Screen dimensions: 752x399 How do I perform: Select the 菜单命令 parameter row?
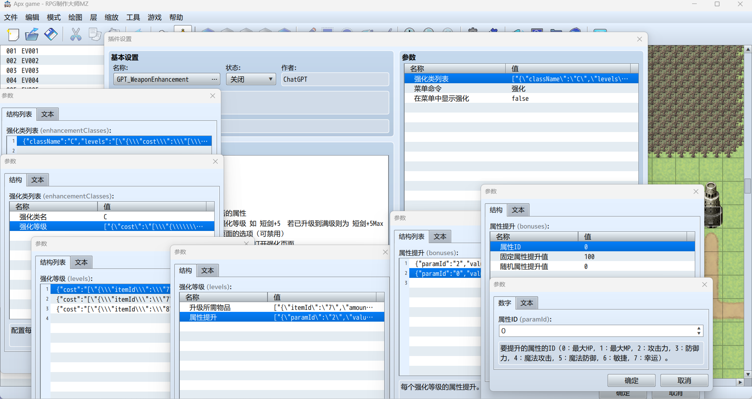pyautogui.click(x=521, y=89)
